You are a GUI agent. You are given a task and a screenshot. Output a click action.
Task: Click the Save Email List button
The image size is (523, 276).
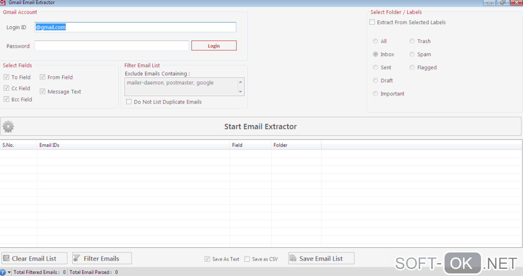click(x=321, y=259)
